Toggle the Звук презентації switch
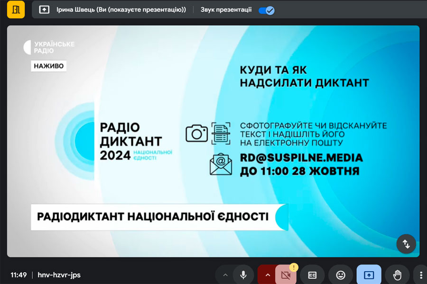The image size is (427, 284). click(266, 10)
